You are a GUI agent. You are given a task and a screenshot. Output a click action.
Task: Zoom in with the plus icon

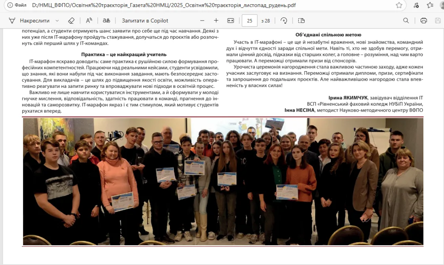[x=216, y=21]
